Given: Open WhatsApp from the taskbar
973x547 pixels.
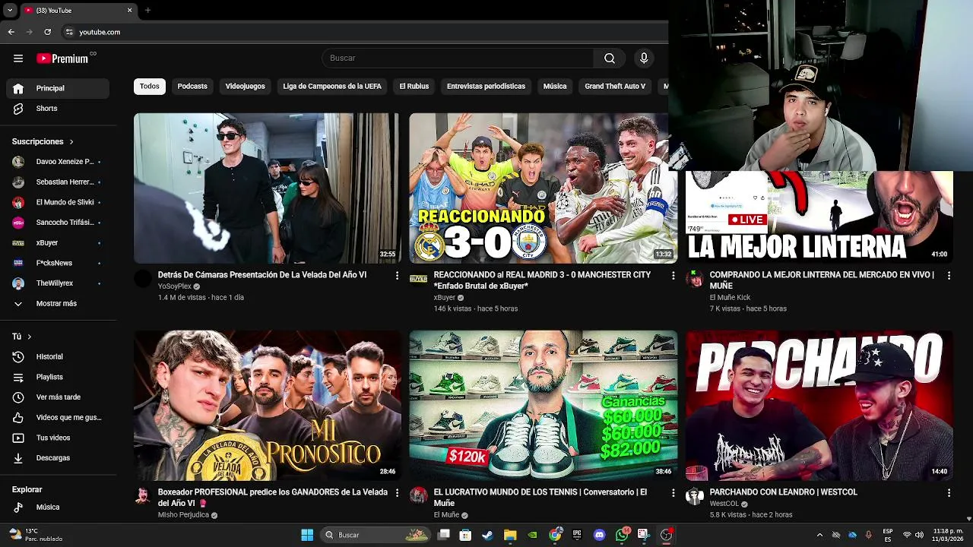Looking at the screenshot, I should [x=623, y=535].
